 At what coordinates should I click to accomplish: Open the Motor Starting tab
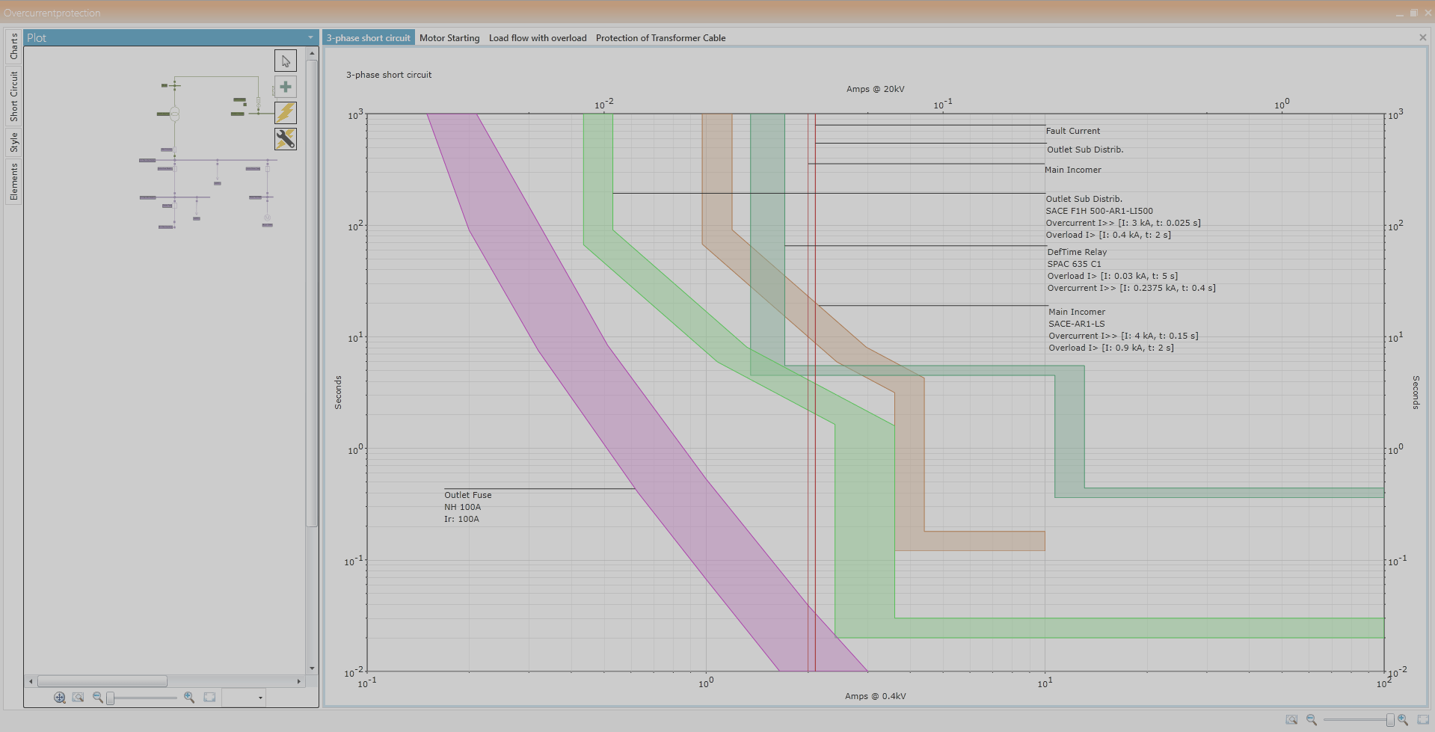449,38
